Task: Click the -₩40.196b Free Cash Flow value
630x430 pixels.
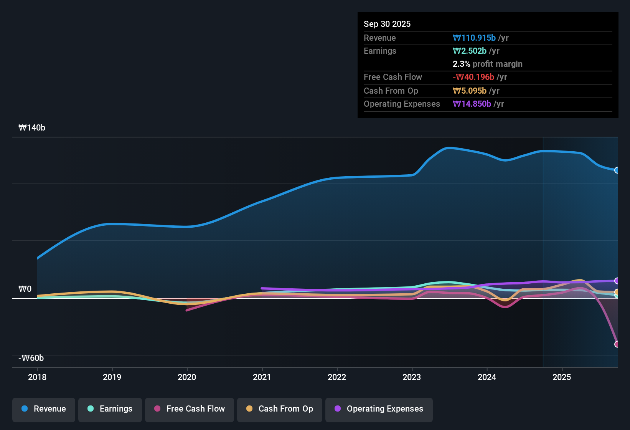Action: [473, 77]
